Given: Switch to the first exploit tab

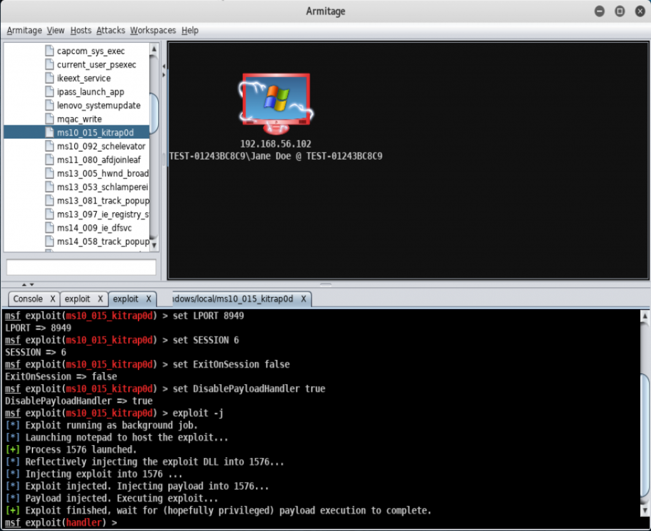Looking at the screenshot, I should pyautogui.click(x=77, y=299).
